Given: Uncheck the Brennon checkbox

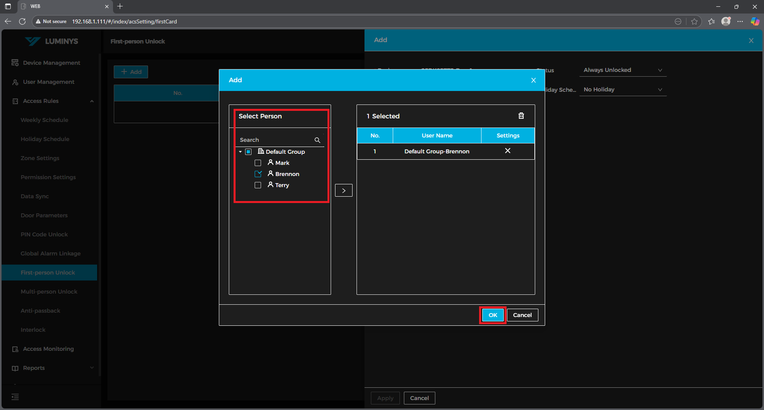Looking at the screenshot, I should pyautogui.click(x=258, y=174).
